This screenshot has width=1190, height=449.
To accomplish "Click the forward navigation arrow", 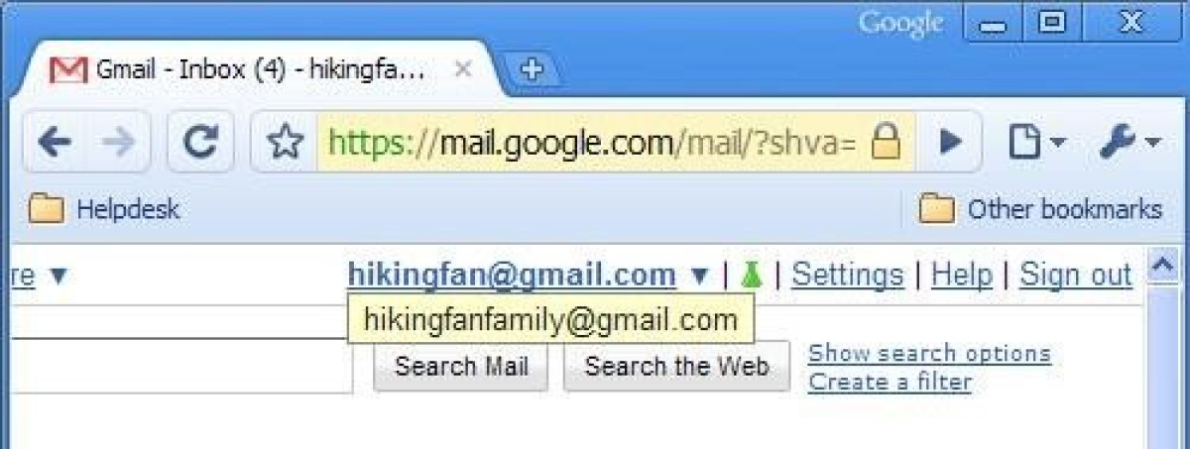I will (x=119, y=143).
